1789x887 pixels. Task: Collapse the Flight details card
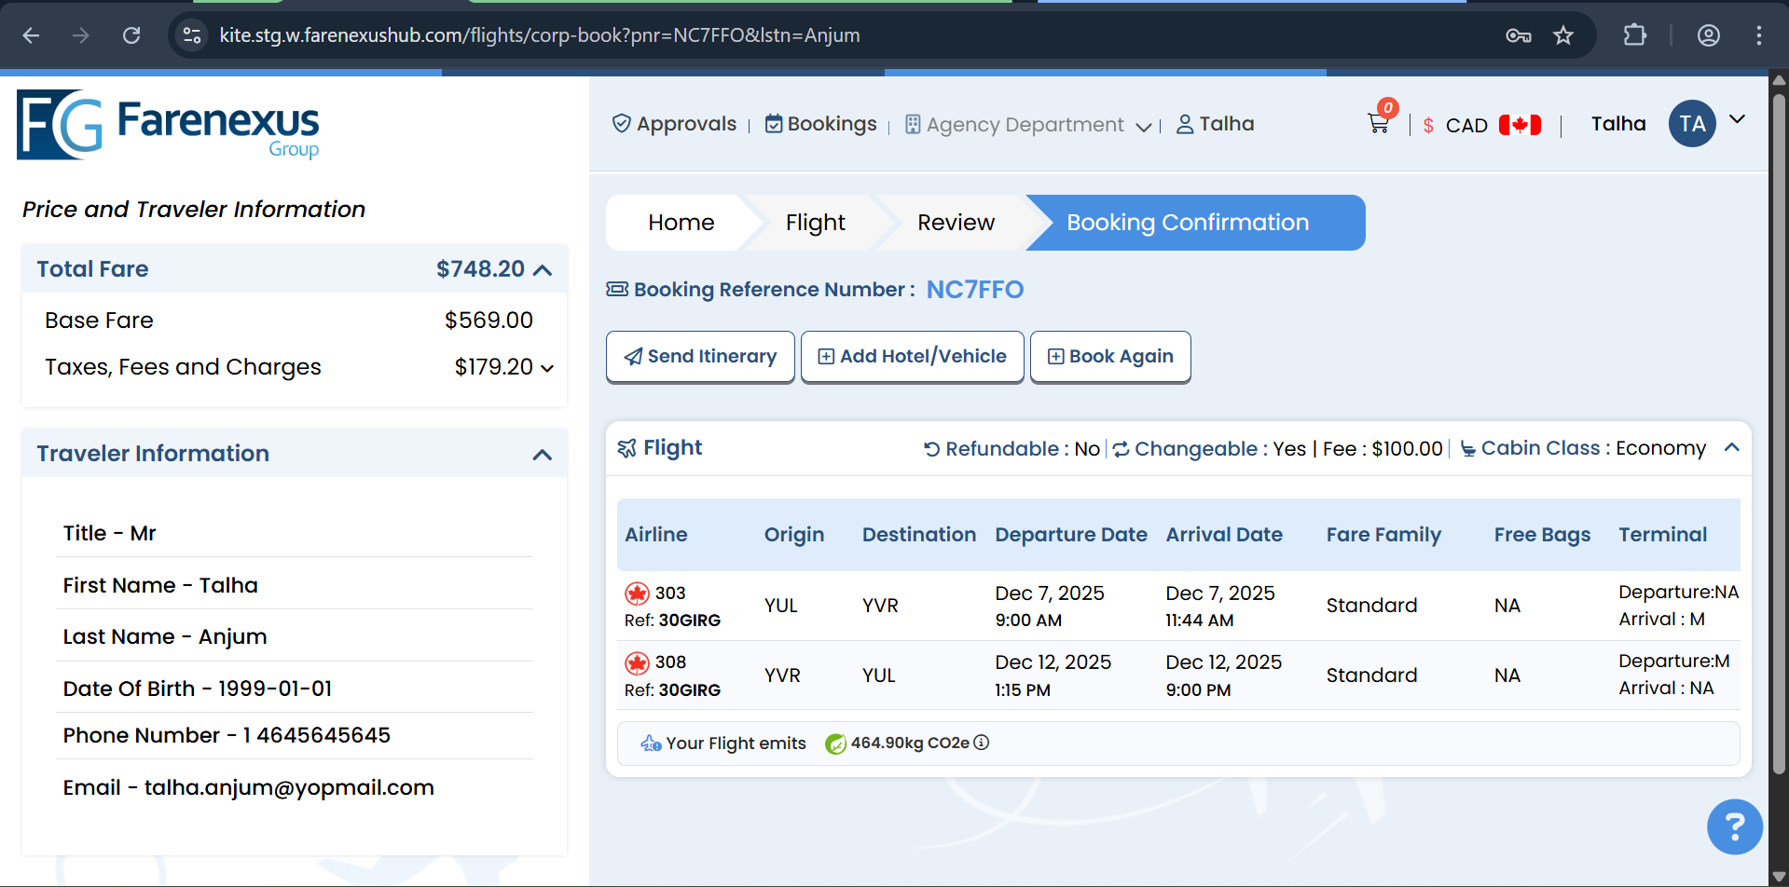[x=1731, y=448]
